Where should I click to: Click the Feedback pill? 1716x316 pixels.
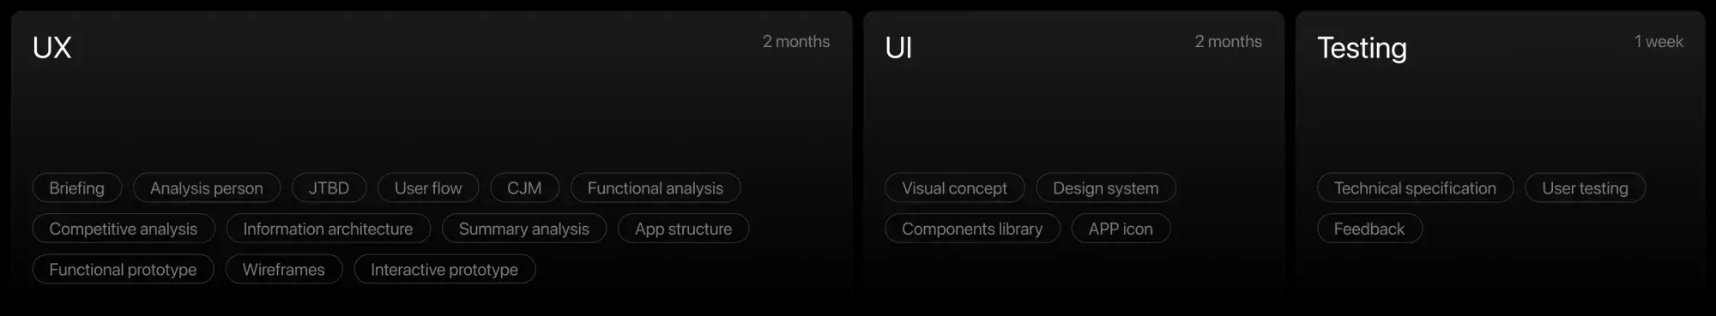tap(1369, 229)
